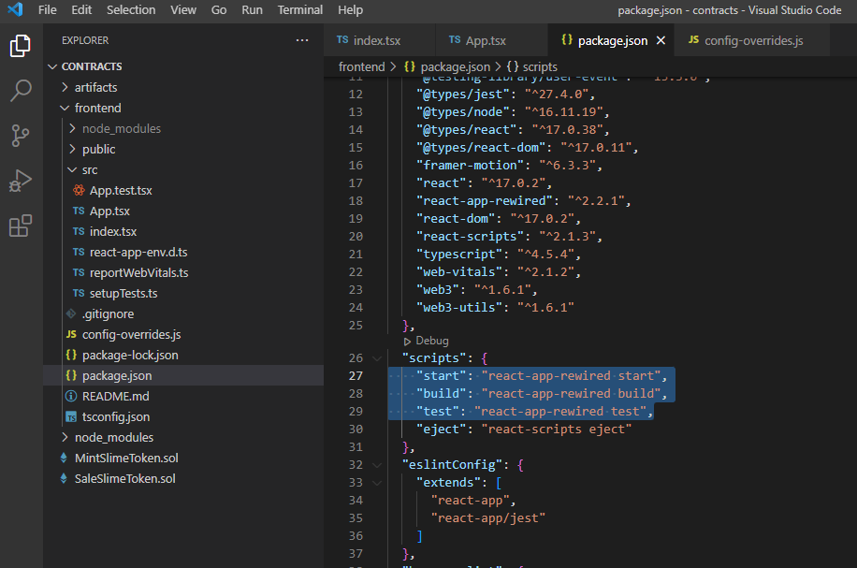The width and height of the screenshot is (857, 568).
Task: Expand node_modules folder inside frontend
Action: point(72,128)
